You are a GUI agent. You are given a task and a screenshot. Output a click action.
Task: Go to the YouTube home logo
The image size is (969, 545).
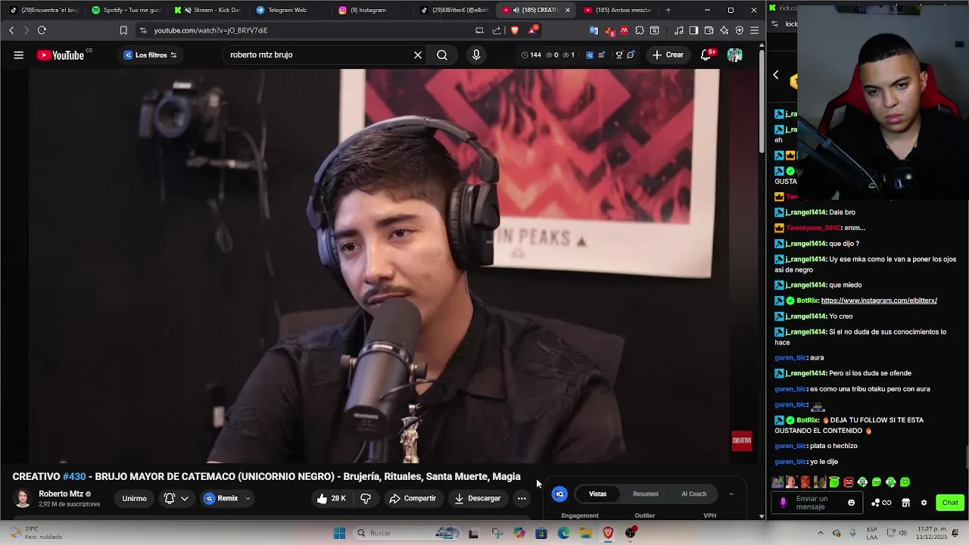(x=61, y=54)
